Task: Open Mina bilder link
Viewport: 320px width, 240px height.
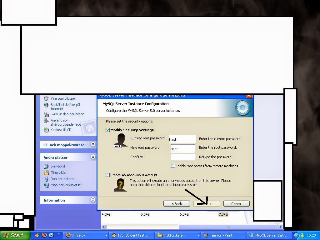Action: pos(58,172)
